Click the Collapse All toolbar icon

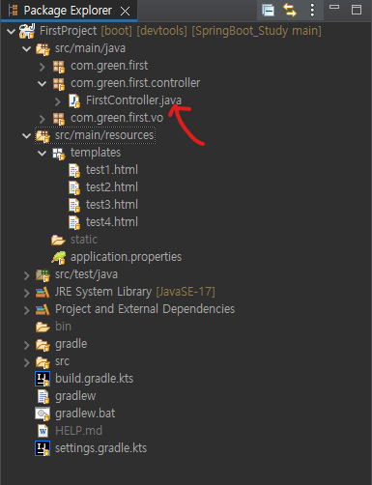268,11
